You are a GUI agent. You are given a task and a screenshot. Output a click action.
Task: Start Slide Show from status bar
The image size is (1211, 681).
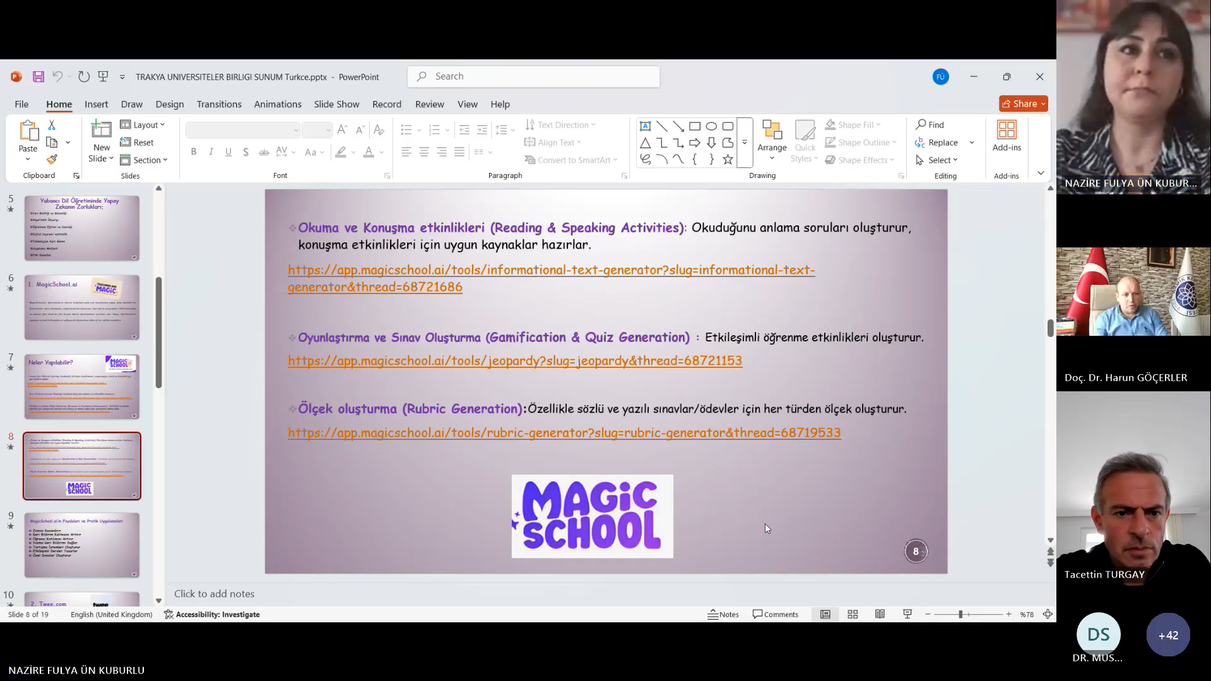(907, 614)
